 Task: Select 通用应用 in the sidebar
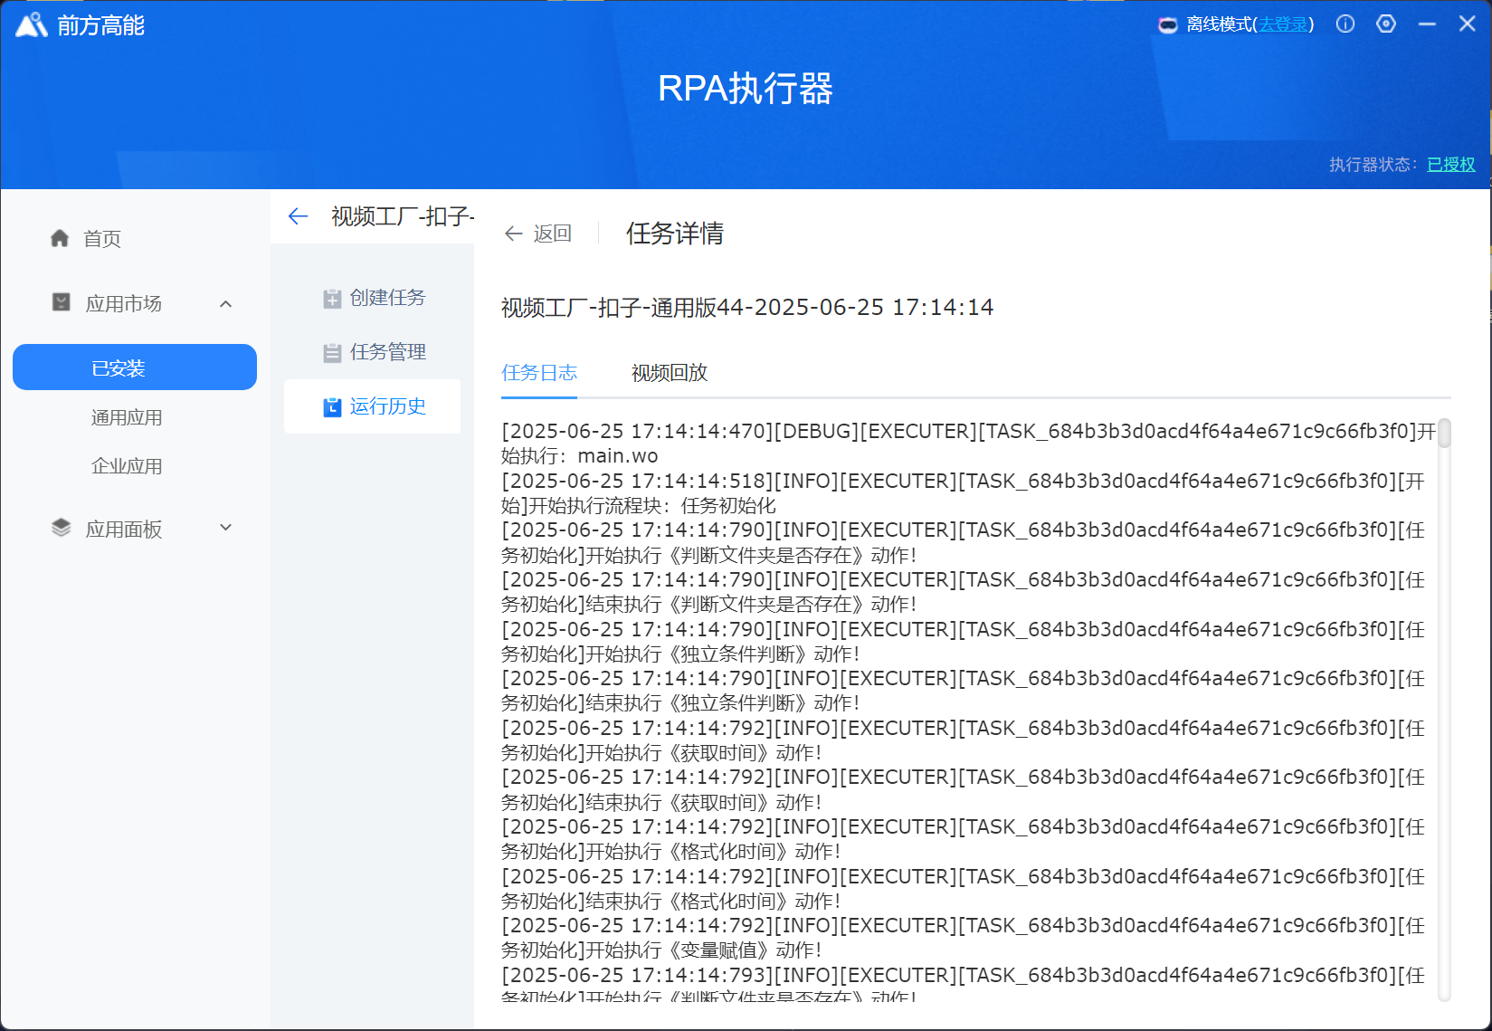[x=127, y=417]
